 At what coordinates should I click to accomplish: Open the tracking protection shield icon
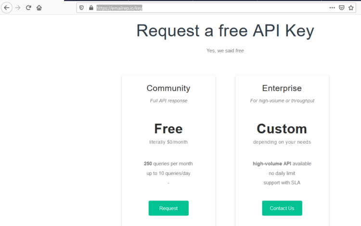tap(81, 8)
